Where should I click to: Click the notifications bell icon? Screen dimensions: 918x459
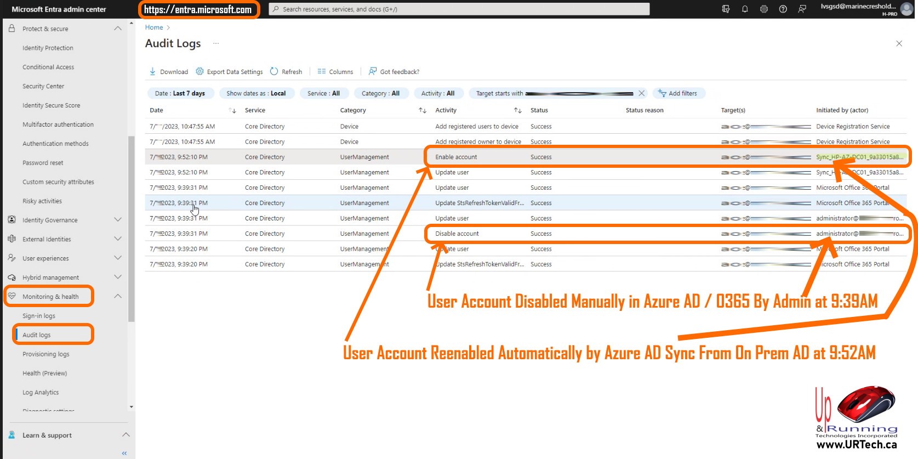[745, 9]
